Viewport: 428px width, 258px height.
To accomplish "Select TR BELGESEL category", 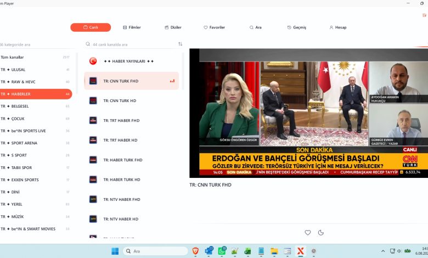I will click(36, 106).
